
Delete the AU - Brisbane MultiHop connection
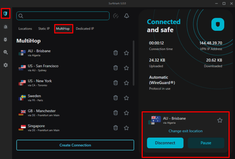116,53
